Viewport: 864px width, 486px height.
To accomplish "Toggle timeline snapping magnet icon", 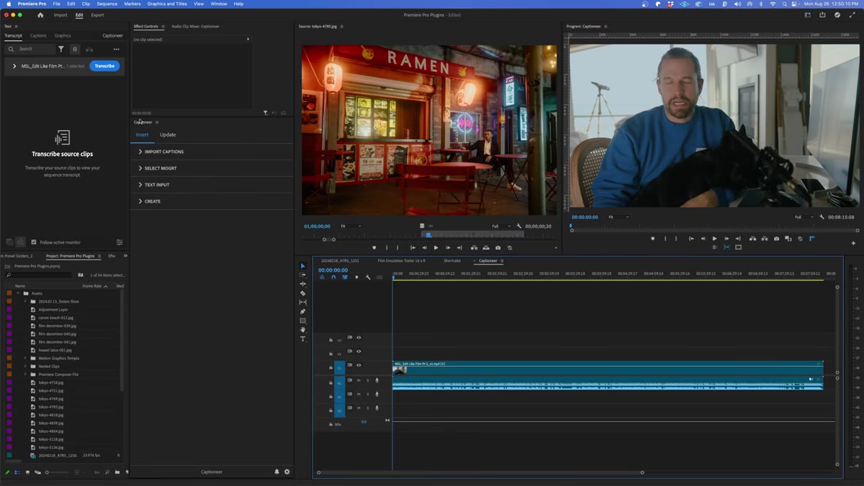I will click(333, 278).
